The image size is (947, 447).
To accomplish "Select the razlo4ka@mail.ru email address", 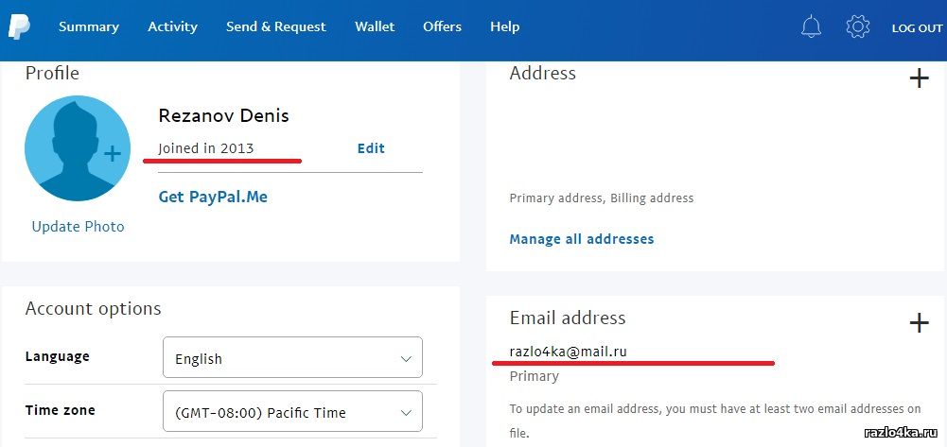I will (x=569, y=352).
